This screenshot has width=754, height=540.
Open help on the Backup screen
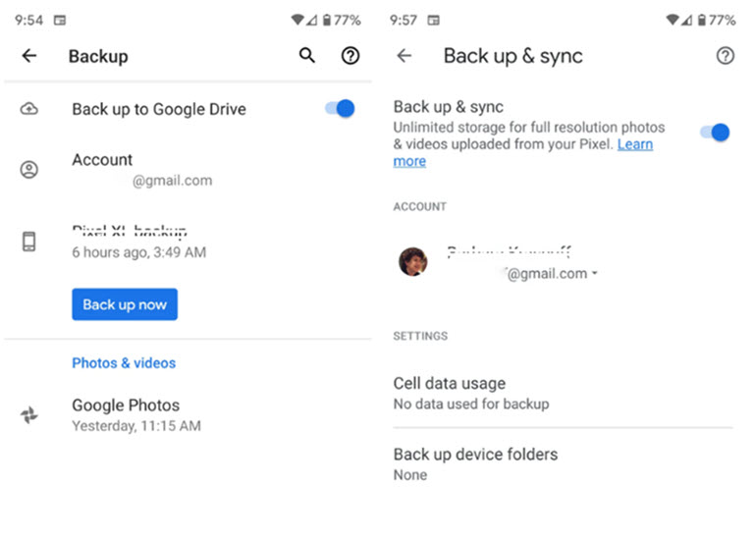[x=350, y=56]
